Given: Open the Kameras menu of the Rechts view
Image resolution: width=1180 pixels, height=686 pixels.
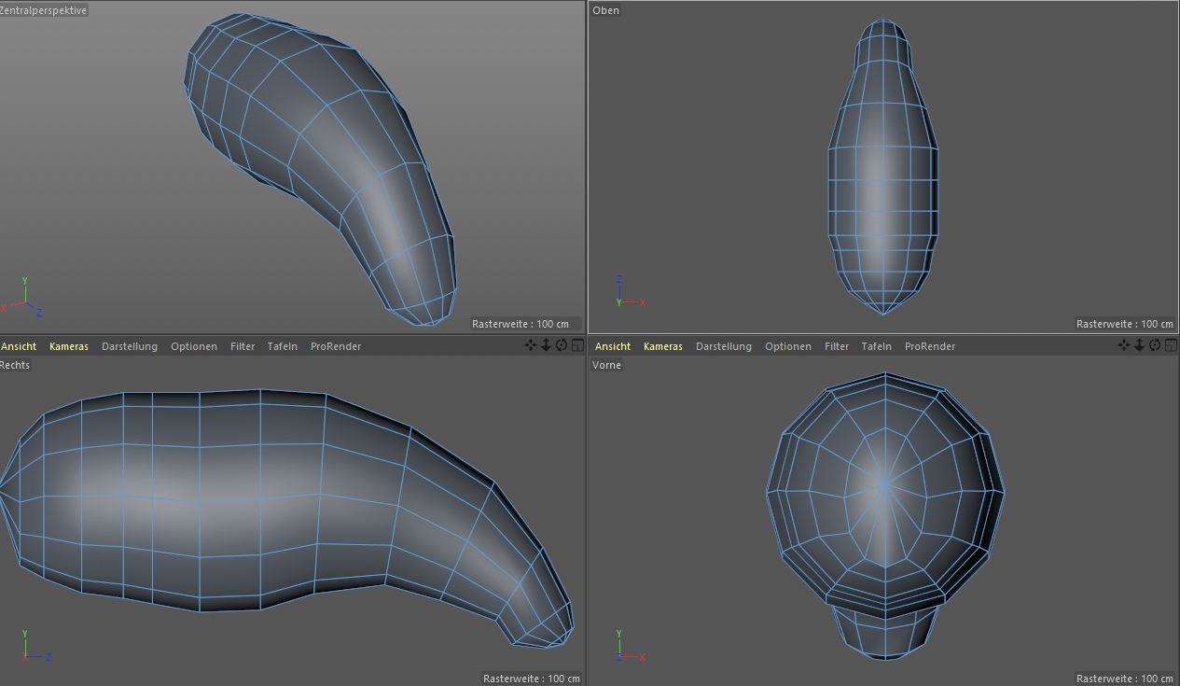Looking at the screenshot, I should tap(69, 346).
